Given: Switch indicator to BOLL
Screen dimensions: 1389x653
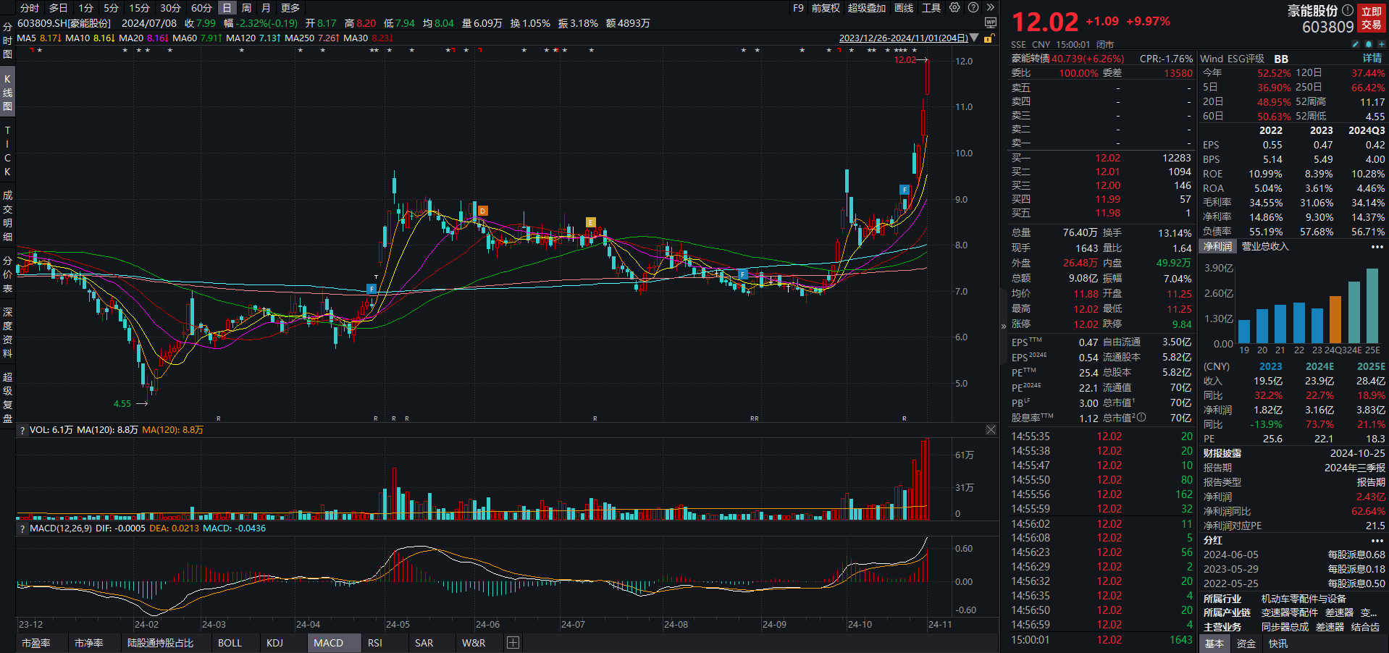Looking at the screenshot, I should [230, 643].
